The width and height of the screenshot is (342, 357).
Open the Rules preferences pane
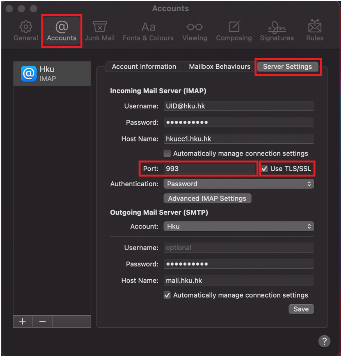[x=314, y=30]
